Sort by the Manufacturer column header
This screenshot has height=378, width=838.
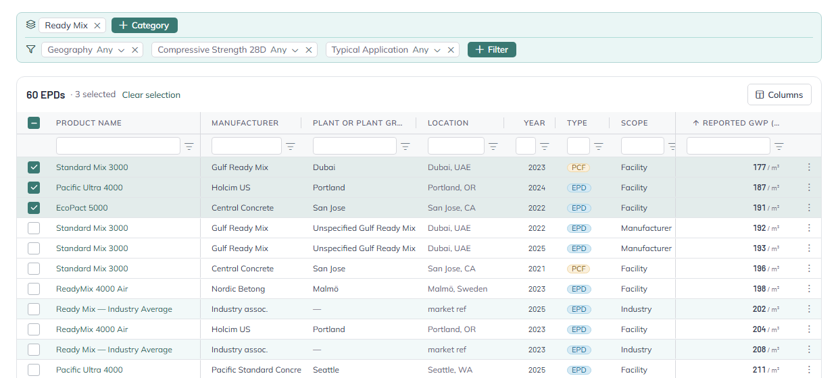coord(245,123)
